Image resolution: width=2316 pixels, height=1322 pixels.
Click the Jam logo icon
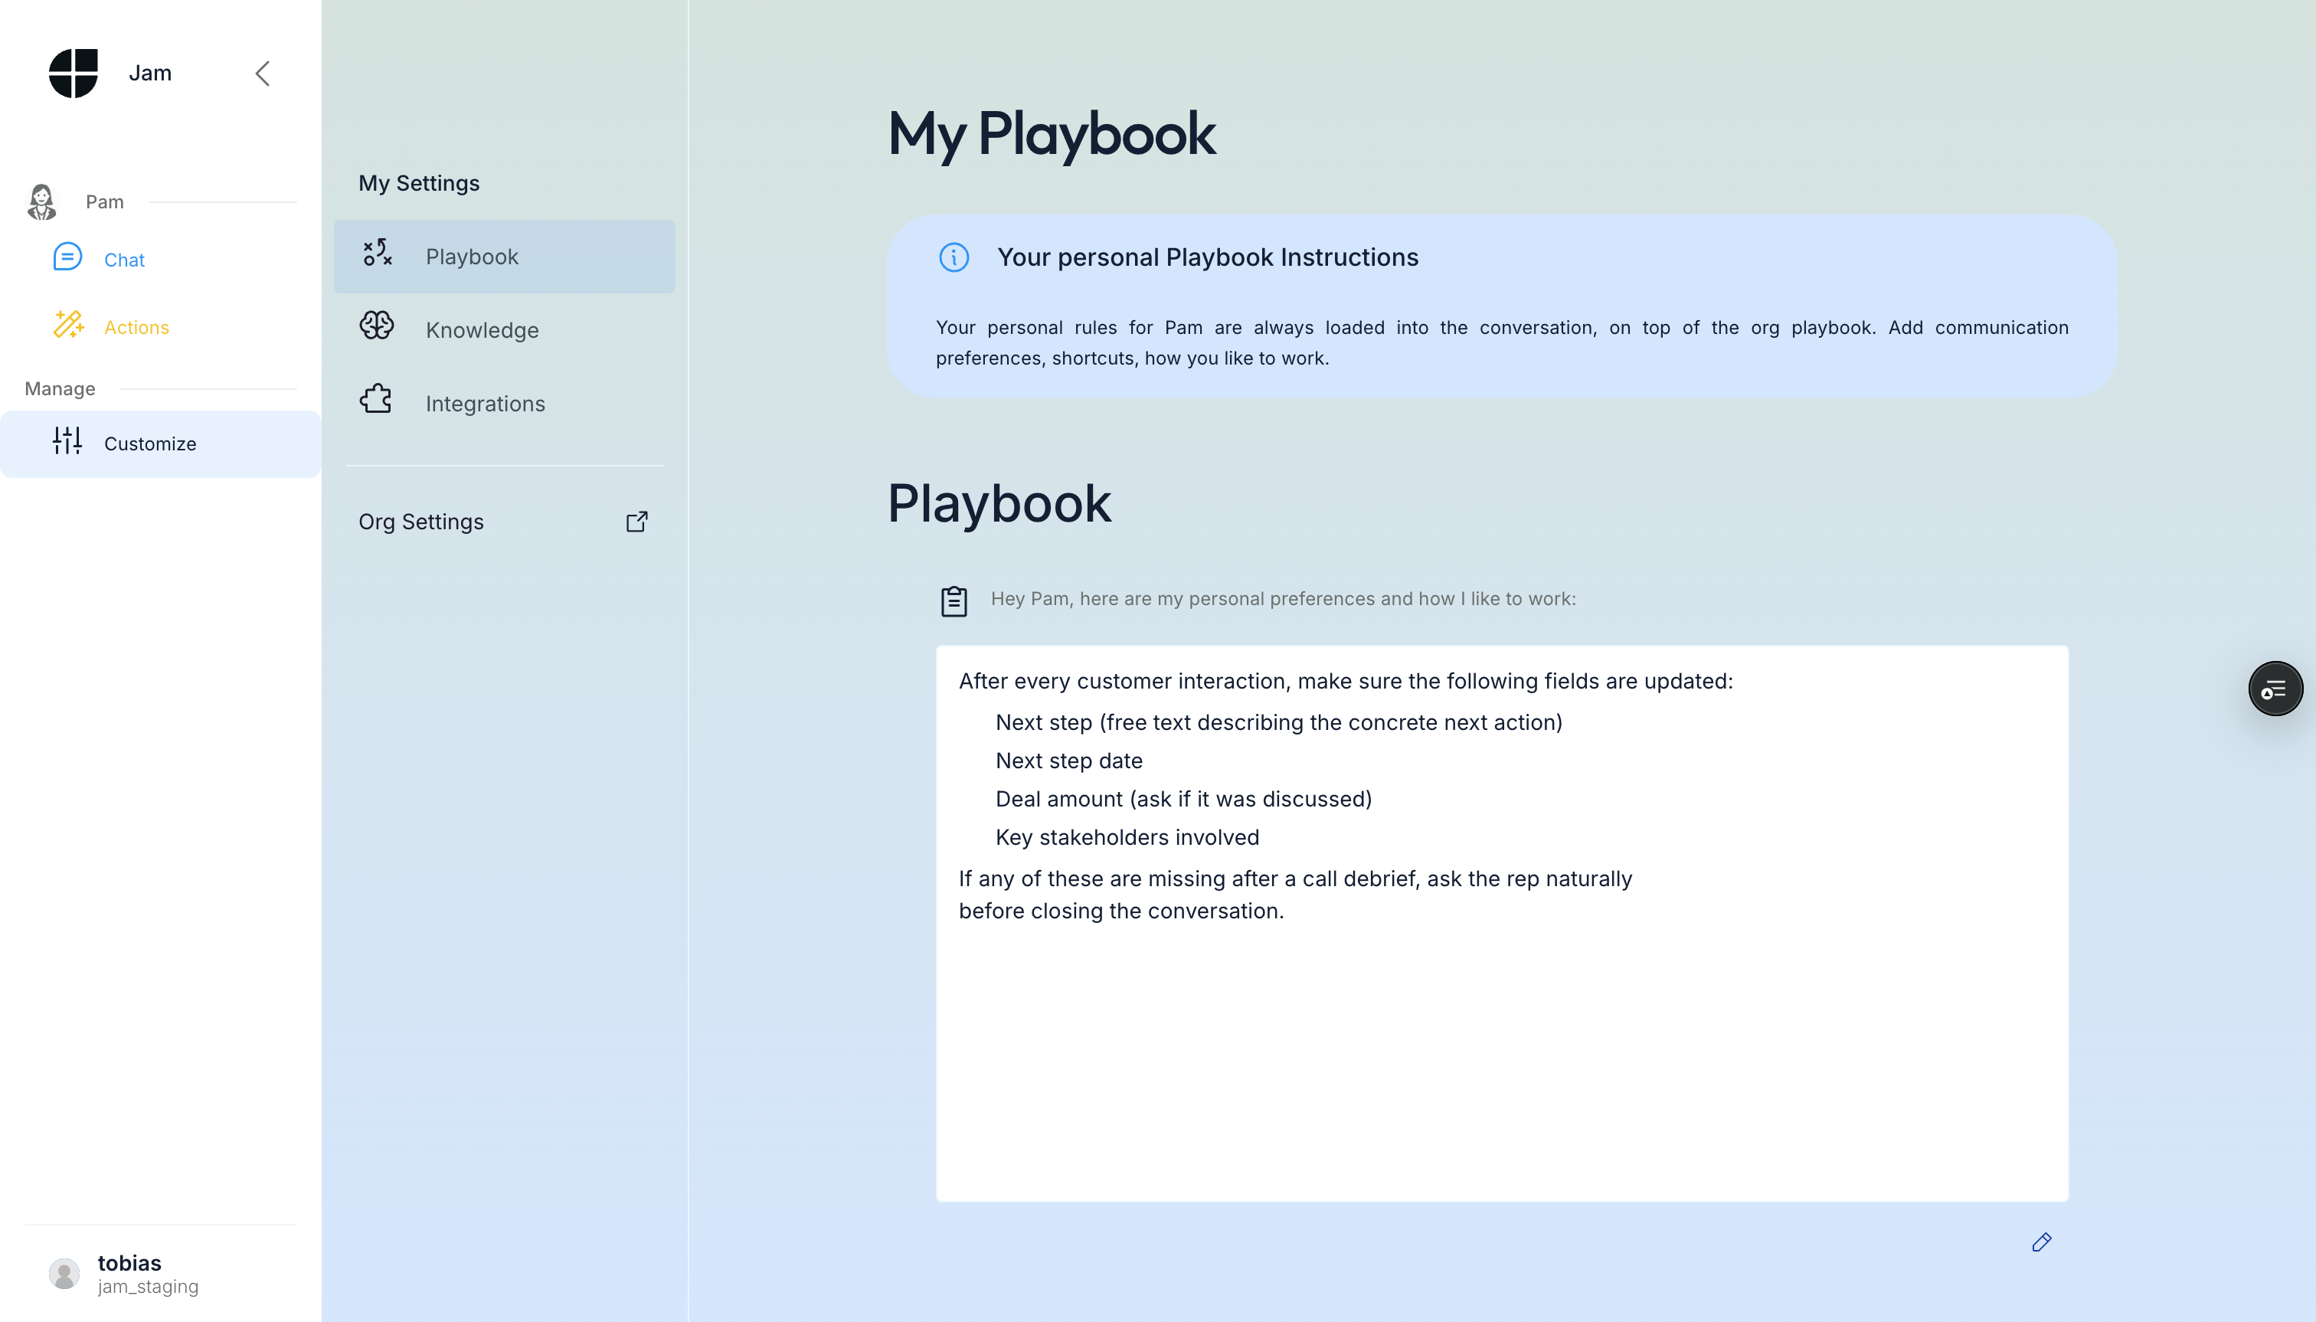point(74,73)
